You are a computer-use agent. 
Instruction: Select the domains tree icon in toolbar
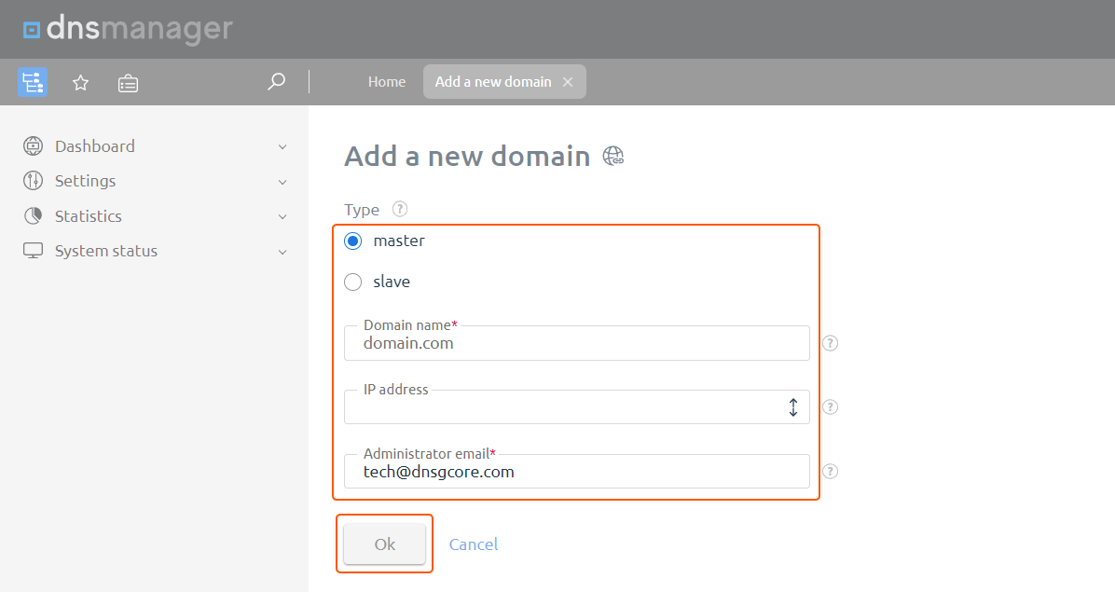[33, 82]
